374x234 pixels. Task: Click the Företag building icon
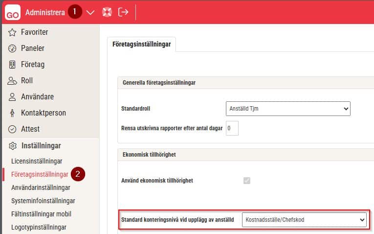(12, 65)
